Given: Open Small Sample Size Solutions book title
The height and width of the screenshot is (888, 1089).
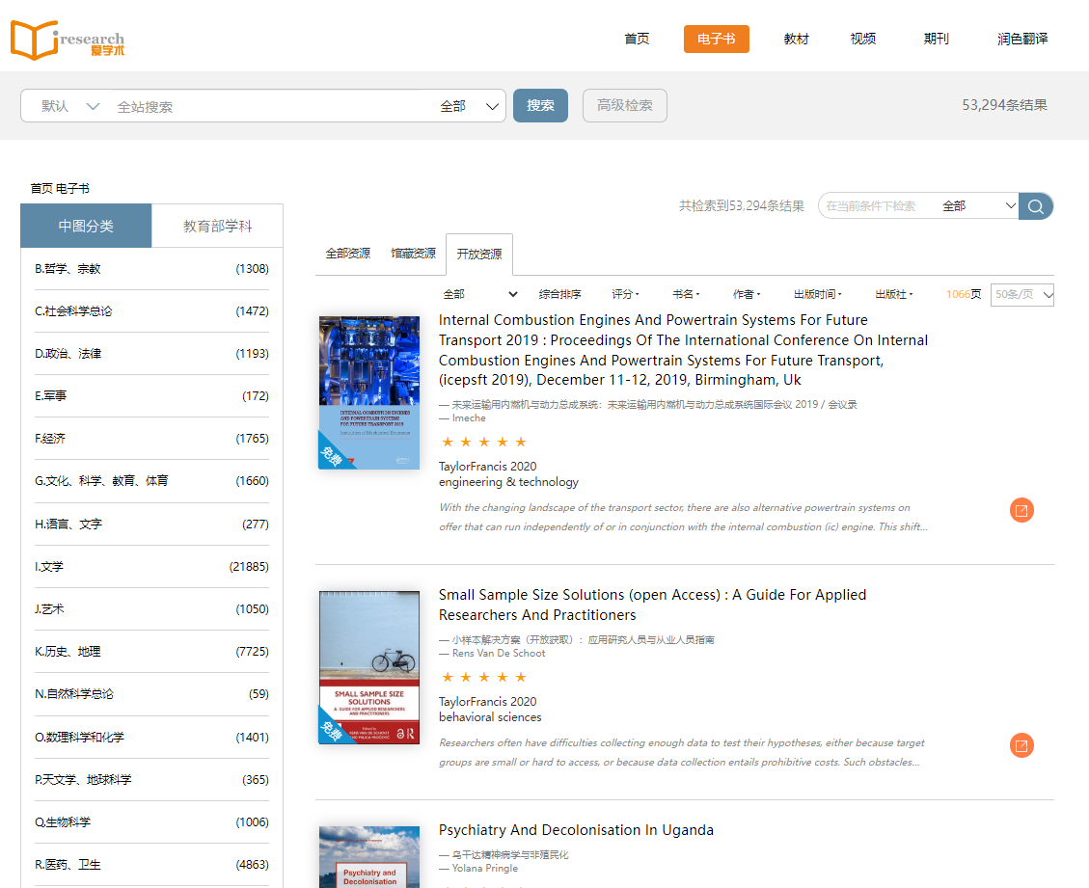Looking at the screenshot, I should 652,605.
